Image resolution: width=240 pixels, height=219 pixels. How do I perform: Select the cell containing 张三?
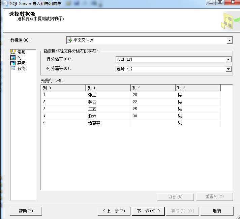(x=108, y=95)
